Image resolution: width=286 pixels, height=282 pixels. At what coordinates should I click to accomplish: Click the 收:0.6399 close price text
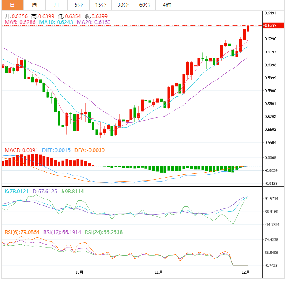[x=96, y=16]
